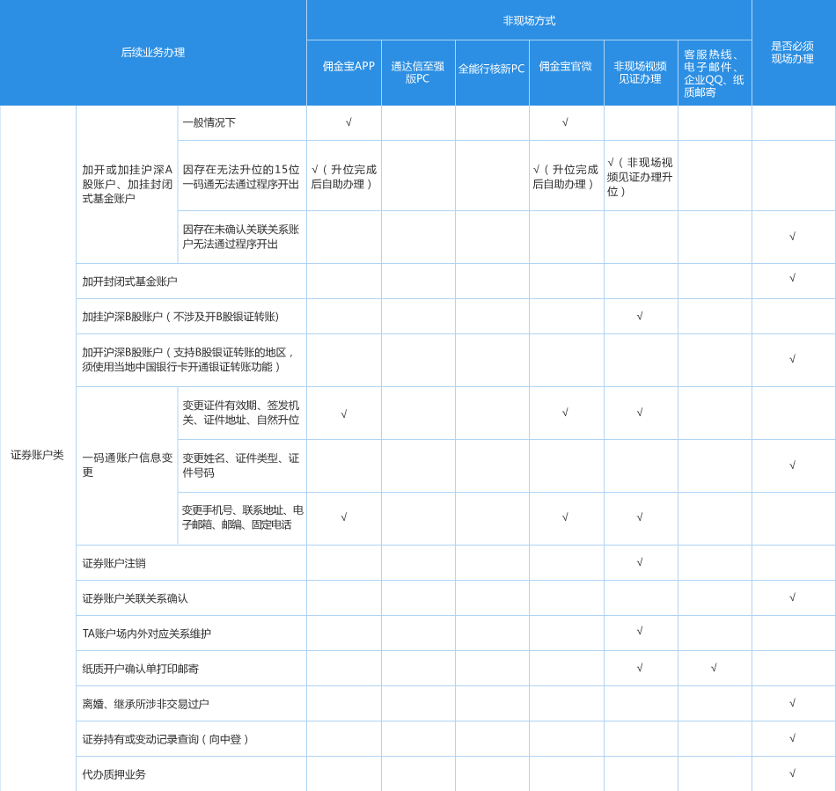Click 视频见证 checkmark for TA账户场内外对应关系维护
The height and width of the screenshot is (791, 836).
pos(640,631)
